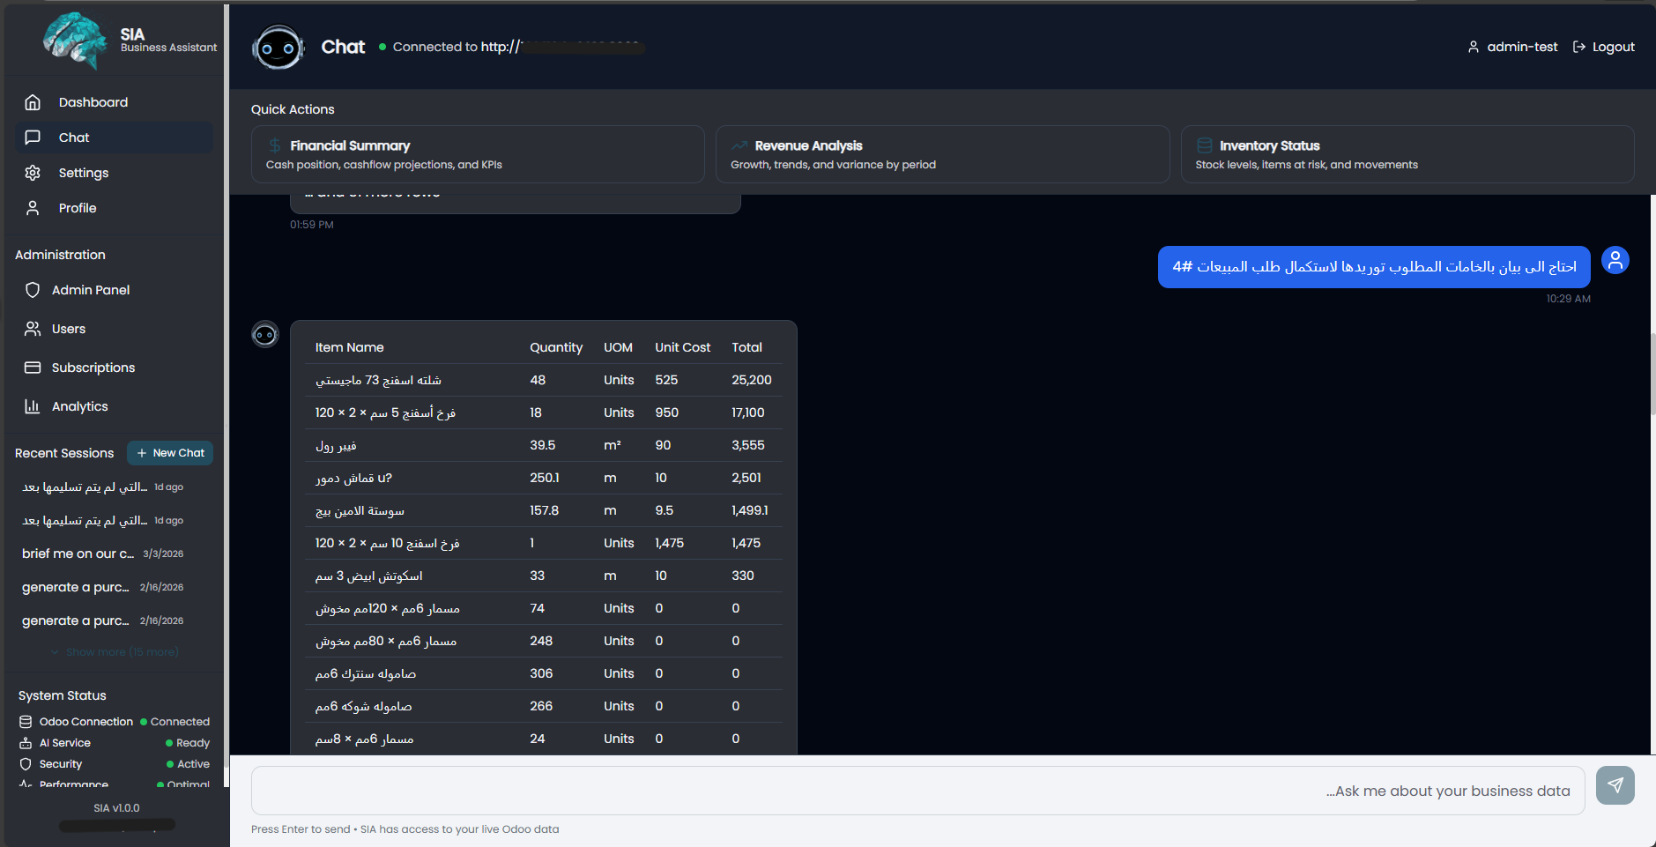Click the database icon on Inventory Status
Viewport: 1656px width, 847px height.
pos(1204,145)
